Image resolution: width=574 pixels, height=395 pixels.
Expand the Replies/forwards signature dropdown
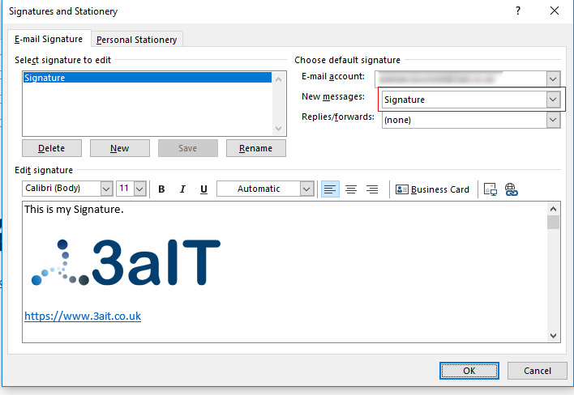click(553, 120)
